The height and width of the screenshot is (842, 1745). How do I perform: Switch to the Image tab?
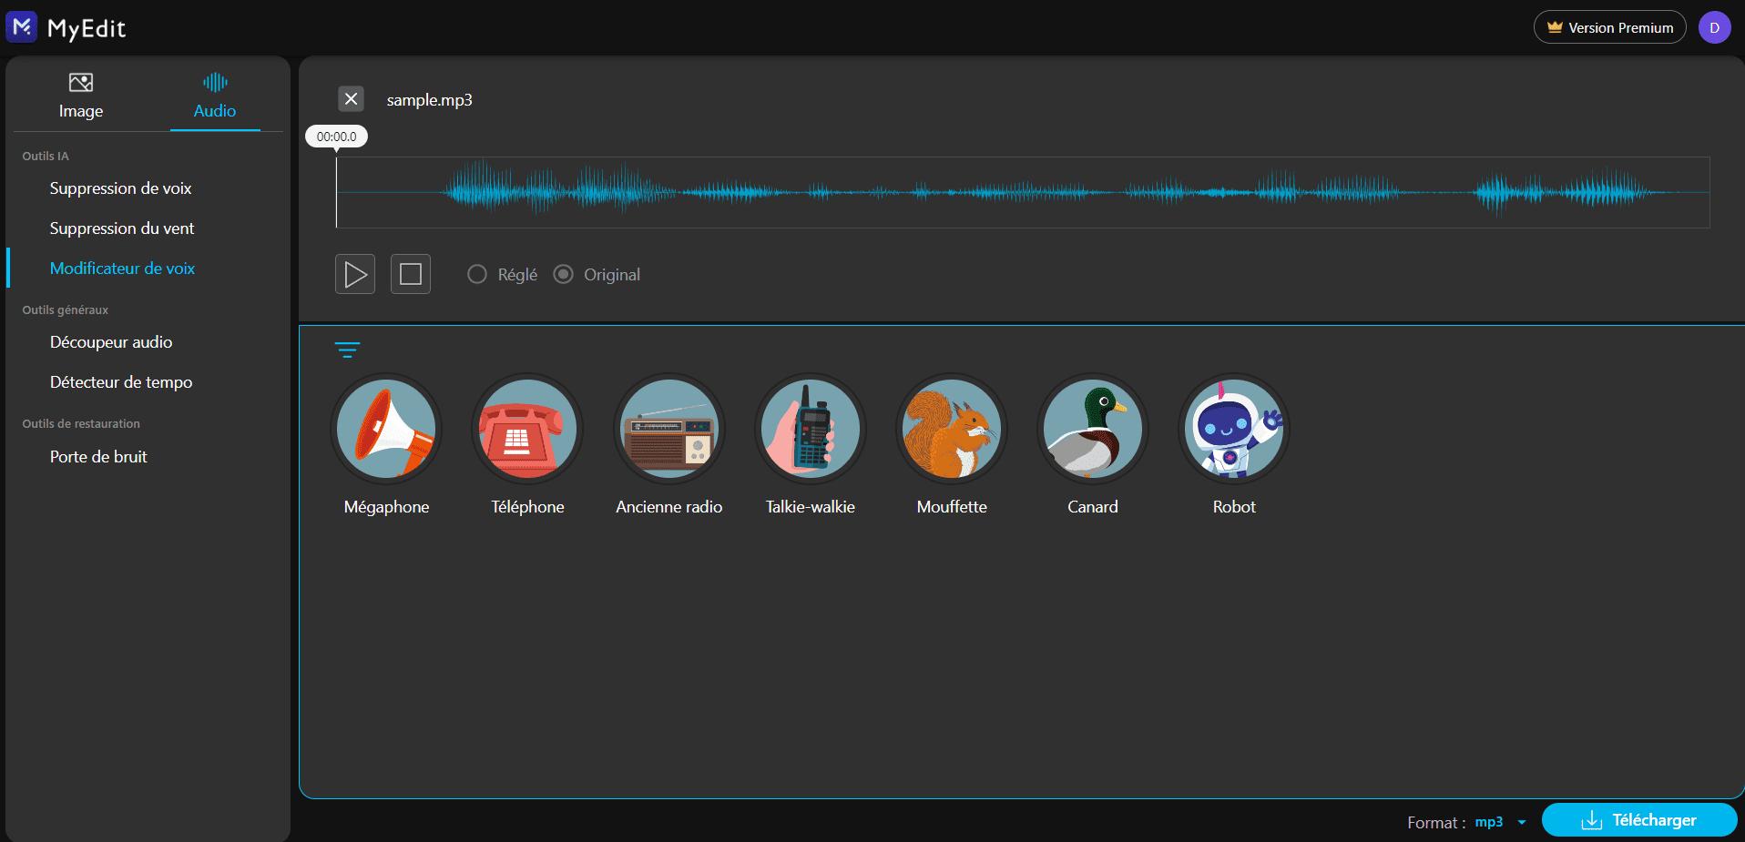[x=80, y=95]
